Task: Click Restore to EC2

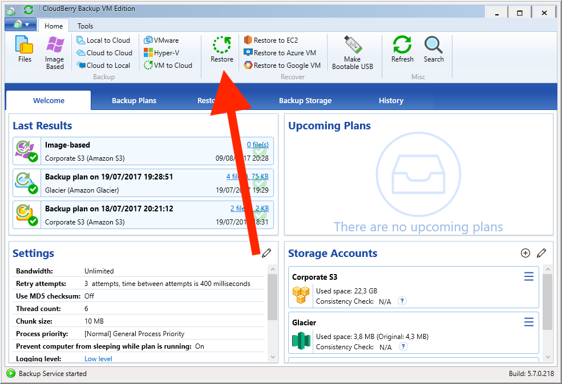Action: coord(271,40)
